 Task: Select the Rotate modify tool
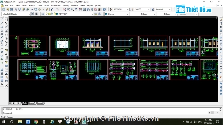[x=221, y=41]
